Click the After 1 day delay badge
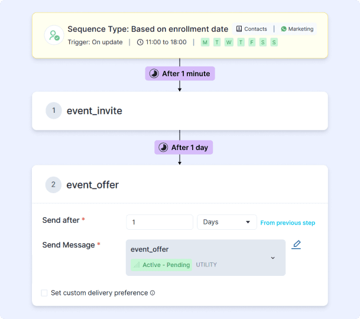 184,147
